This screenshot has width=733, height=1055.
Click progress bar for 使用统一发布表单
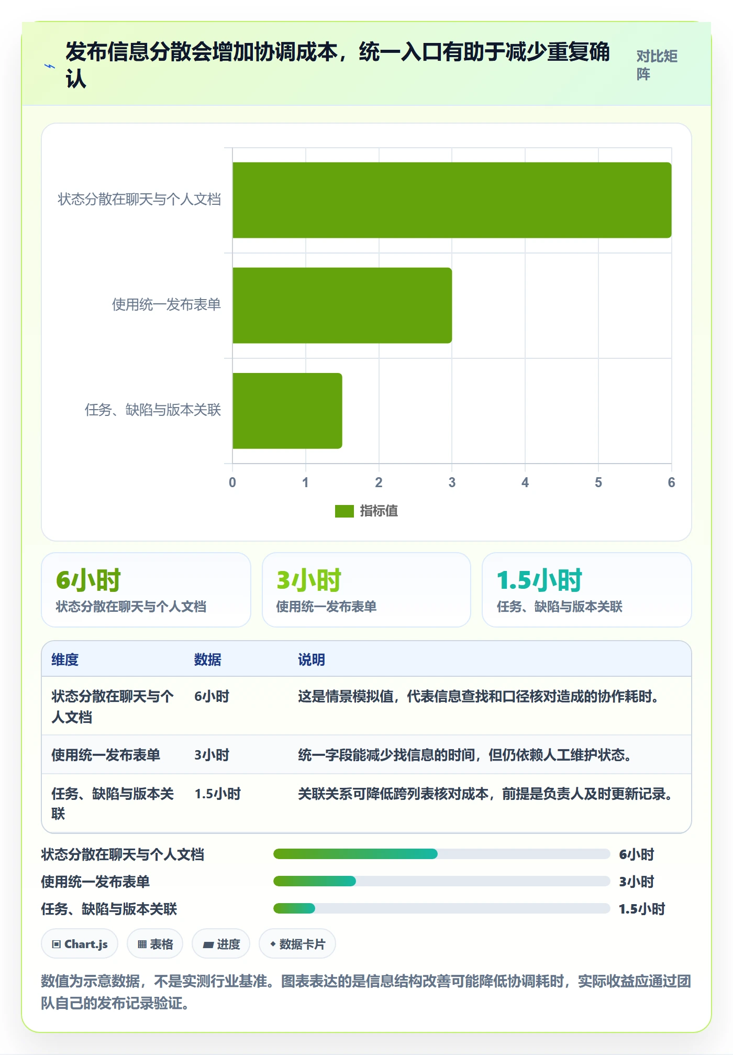(x=441, y=881)
